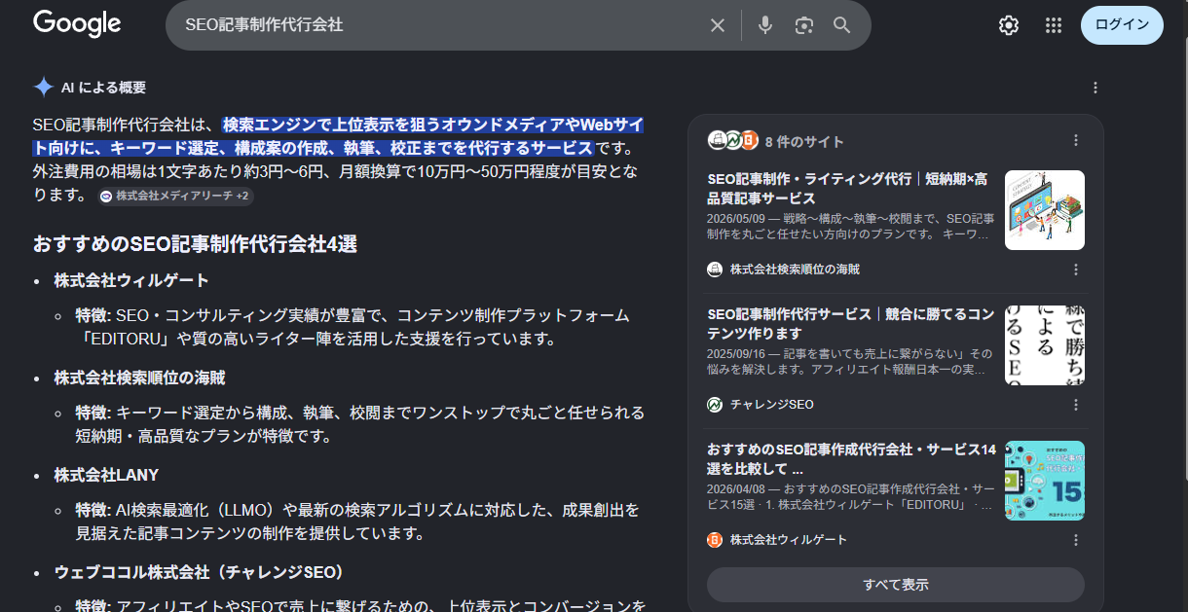Open Google Lens image search icon
Screen dimensions: 1188x612
click(x=803, y=25)
